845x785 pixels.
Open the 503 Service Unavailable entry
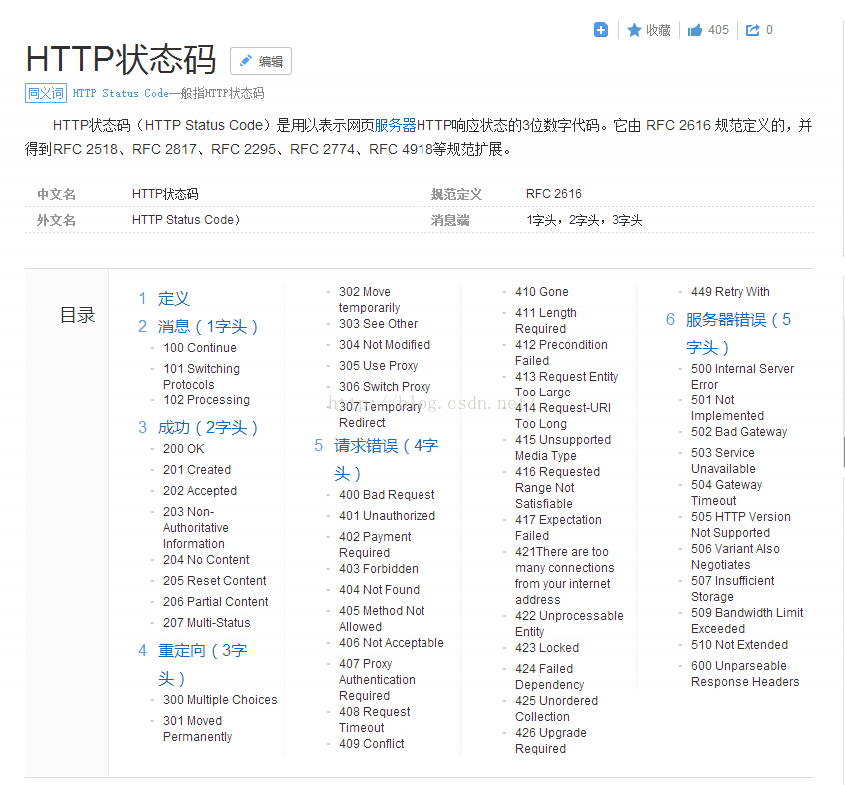coord(723,461)
